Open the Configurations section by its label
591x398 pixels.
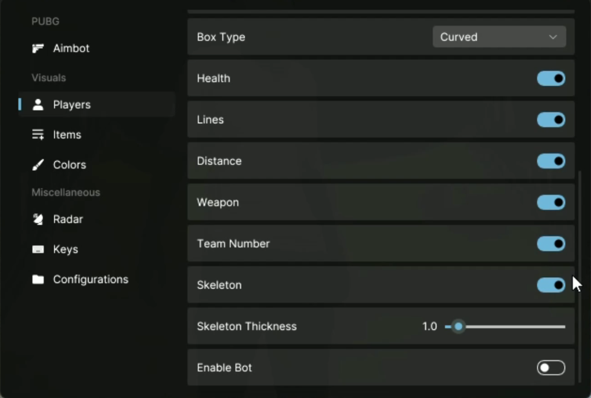91,280
